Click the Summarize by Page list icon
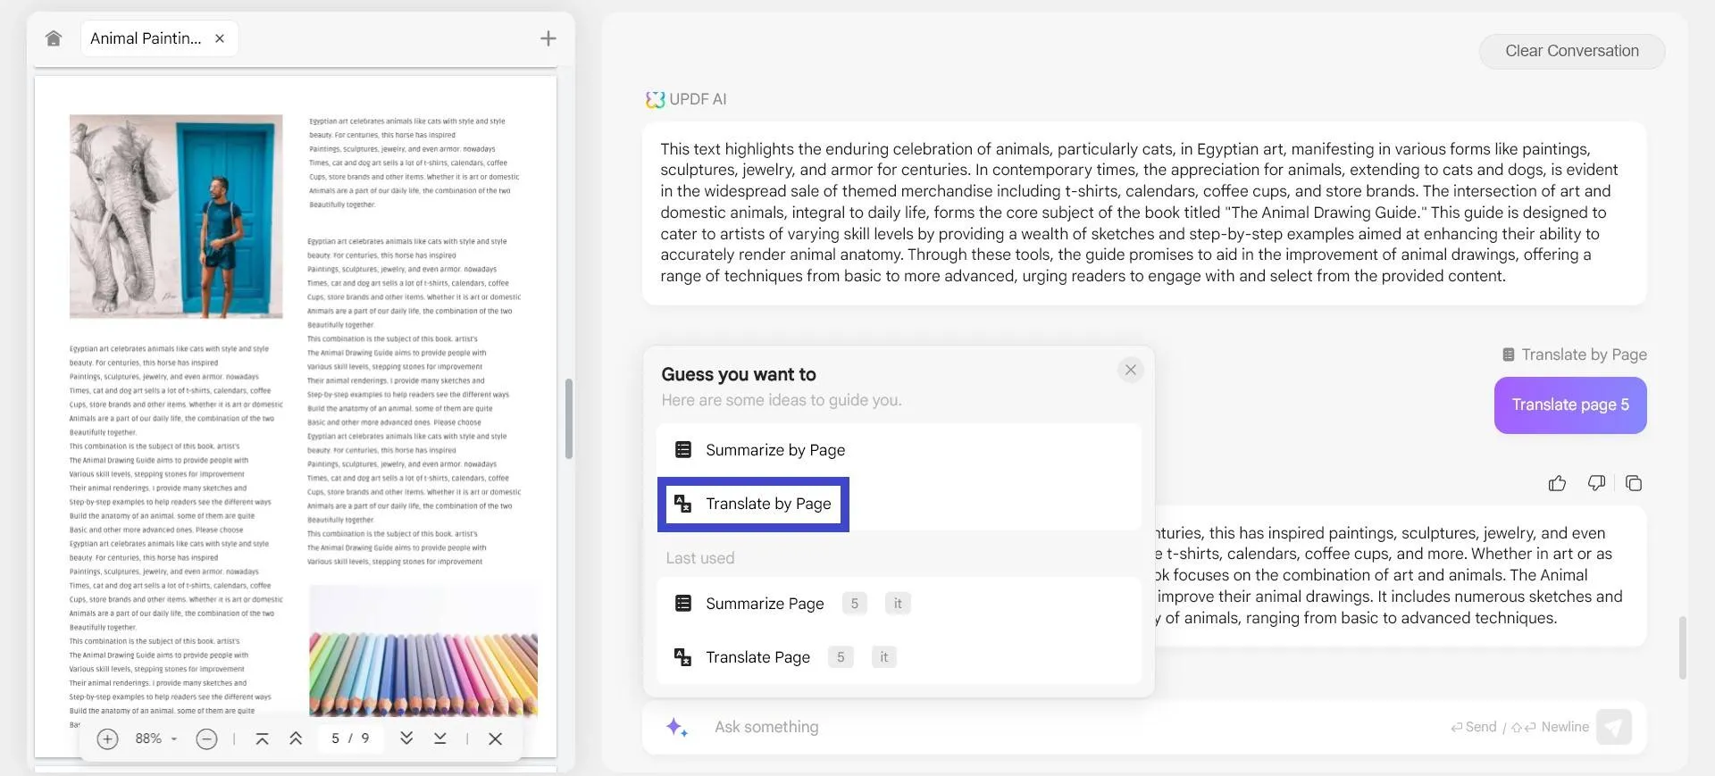Image resolution: width=1715 pixels, height=776 pixels. click(683, 450)
